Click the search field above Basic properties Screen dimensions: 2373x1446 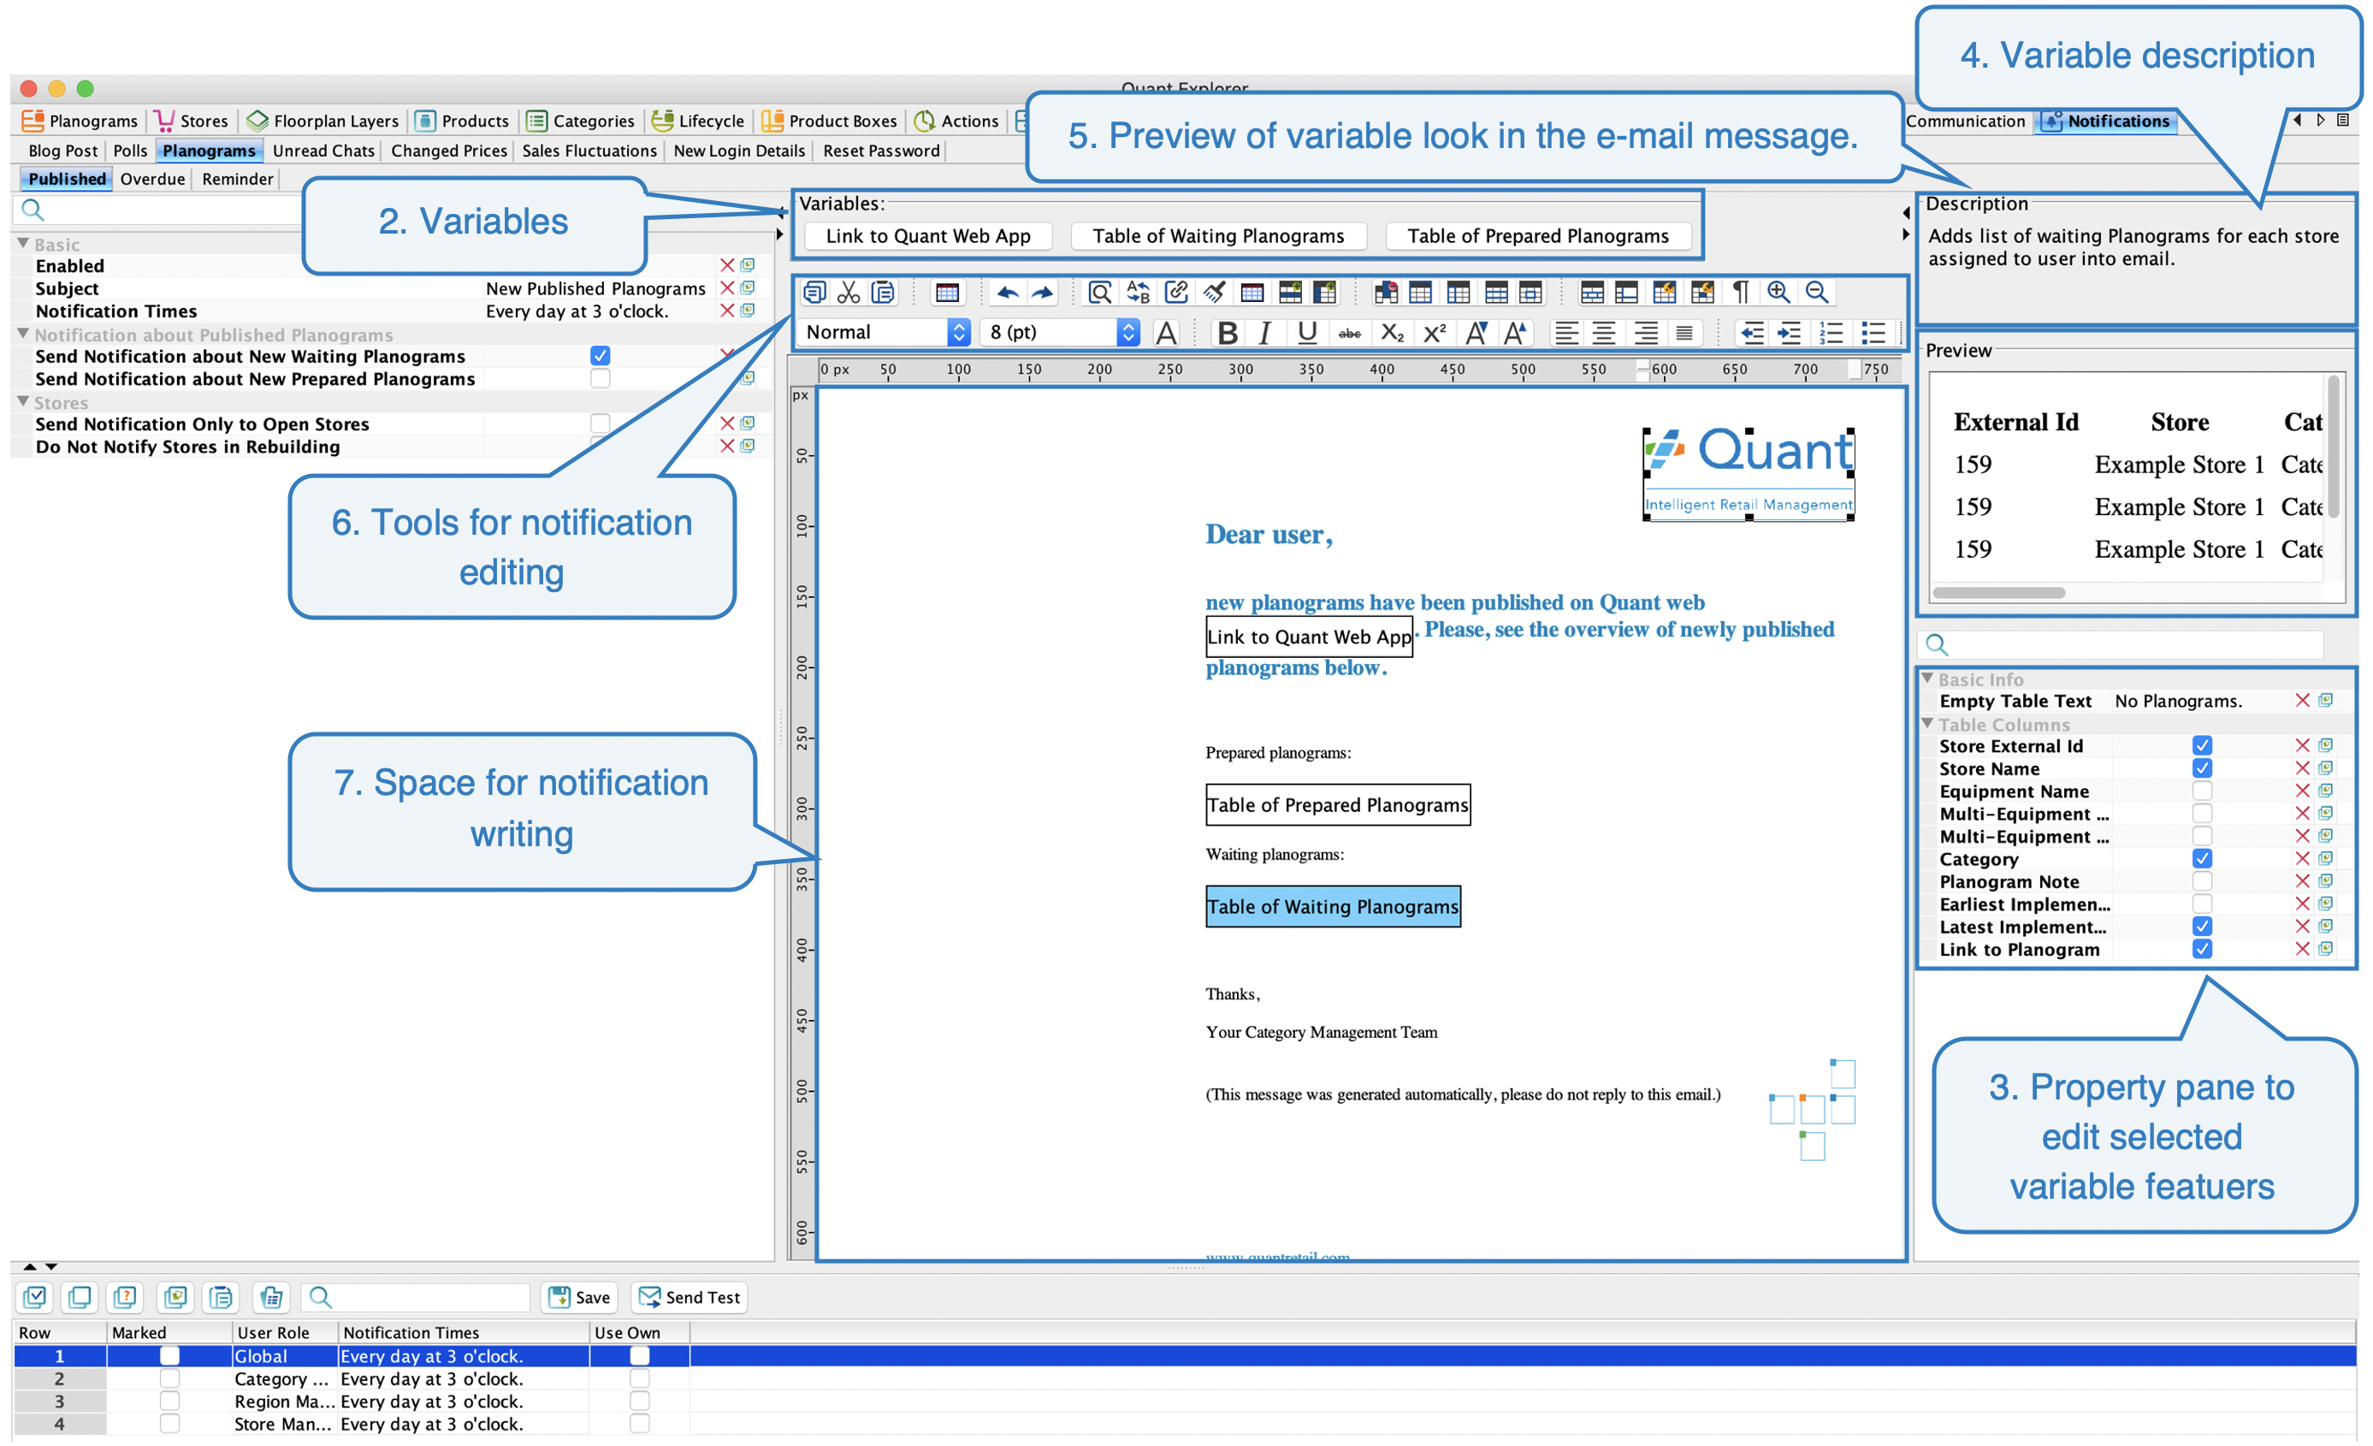159,210
